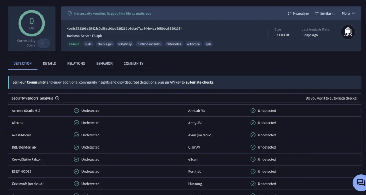Click the ClamAV vendor name
This screenshot has width=366, height=195.
(194, 147)
